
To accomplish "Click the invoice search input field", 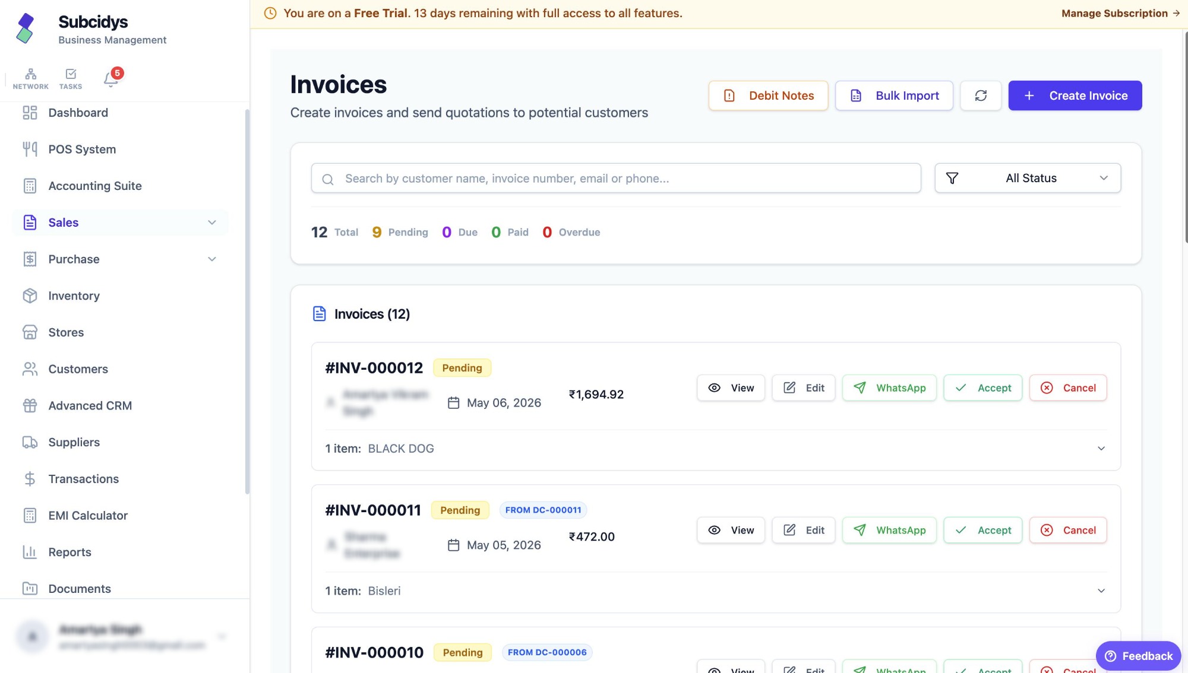I will point(616,178).
